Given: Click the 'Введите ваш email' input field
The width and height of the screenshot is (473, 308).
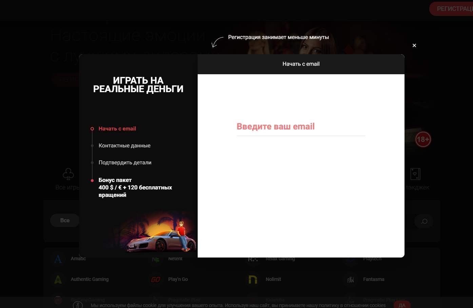Looking at the screenshot, I should 300,127.
